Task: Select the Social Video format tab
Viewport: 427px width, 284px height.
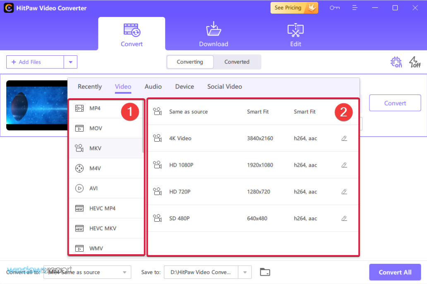Action: pyautogui.click(x=225, y=87)
